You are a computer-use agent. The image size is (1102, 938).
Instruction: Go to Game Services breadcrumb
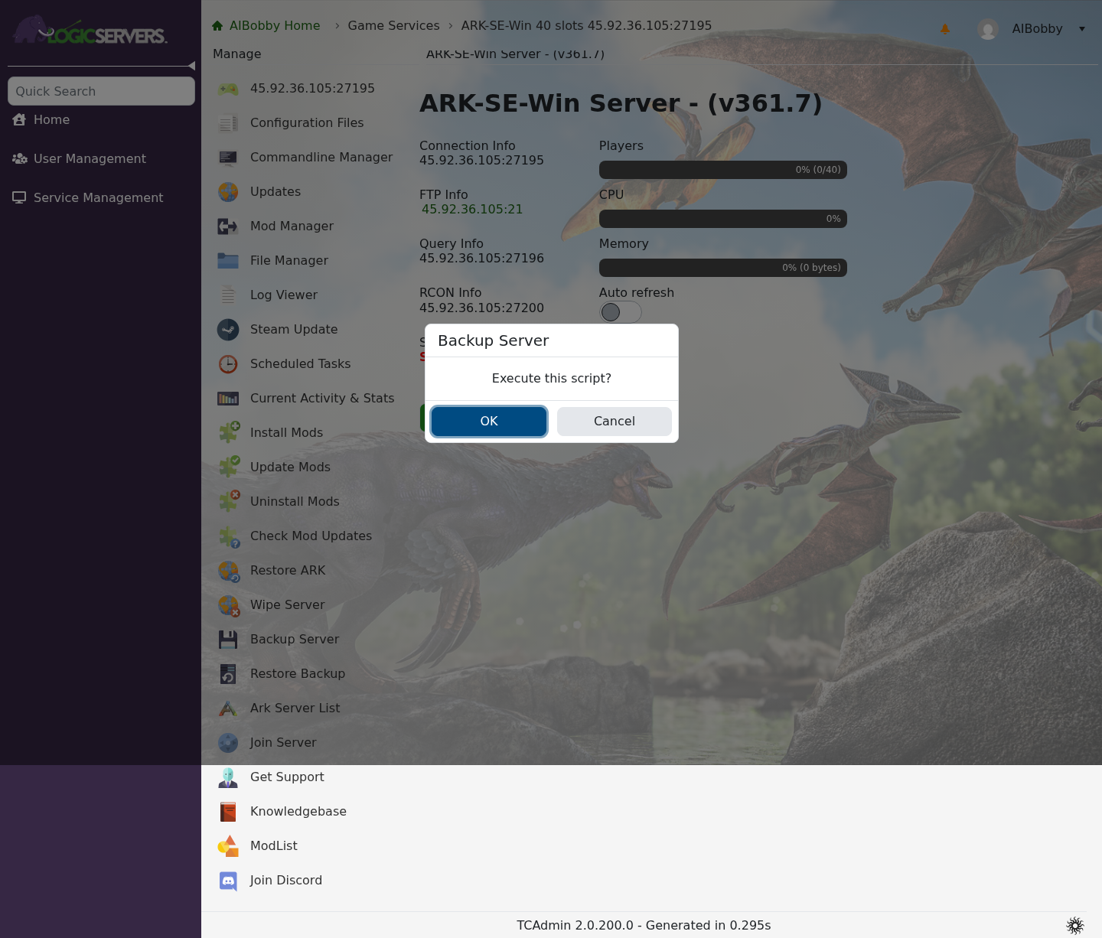point(393,26)
